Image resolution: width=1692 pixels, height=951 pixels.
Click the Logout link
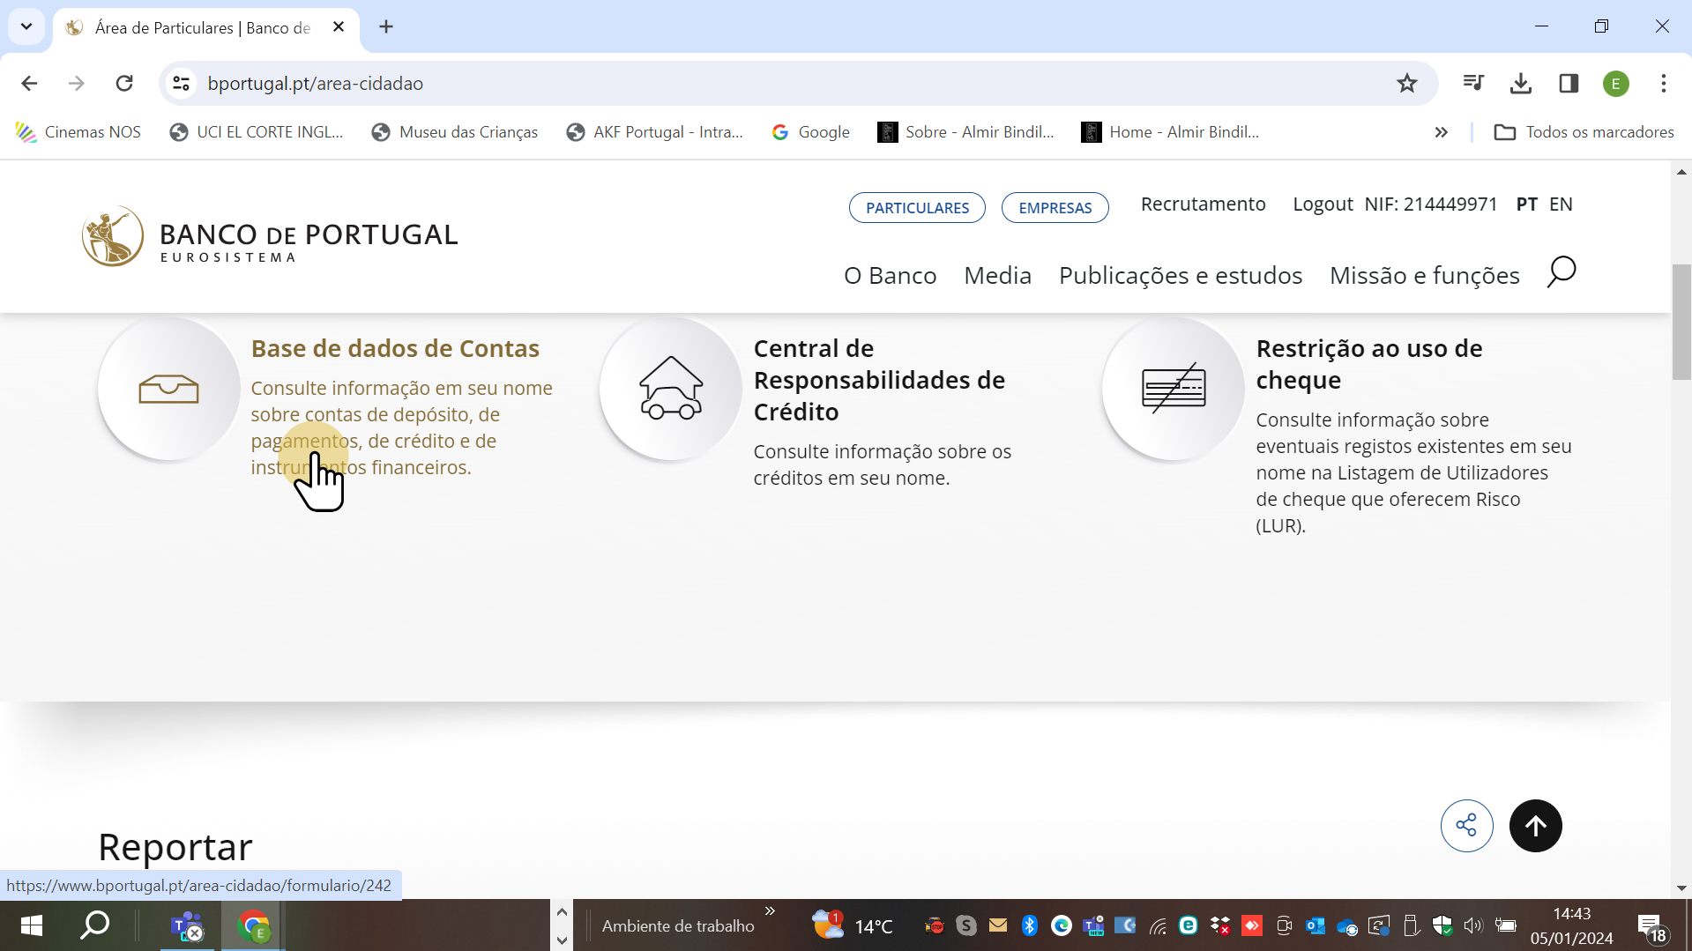pyautogui.click(x=1322, y=204)
